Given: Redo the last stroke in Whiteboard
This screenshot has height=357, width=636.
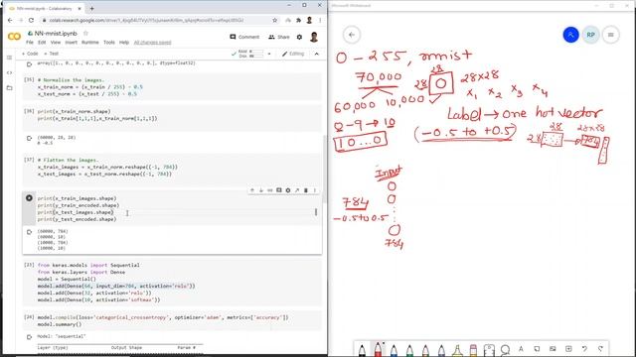Looking at the screenshot, I should click(600, 348).
